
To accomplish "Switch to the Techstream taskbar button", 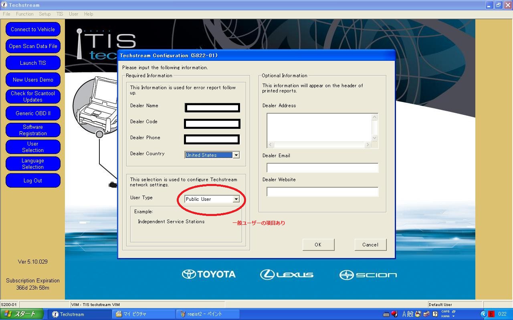I will coord(79,314).
